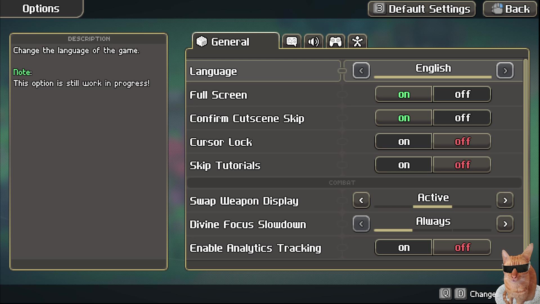540x304 pixels.
Task: Click the Q key prompt icon
Action: [x=445, y=294]
